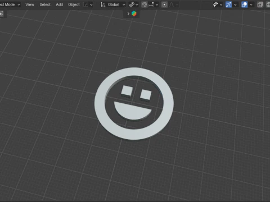This screenshot has height=202, width=270.
Task: Open the gizmo options dropdown arrow
Action: [235, 4]
